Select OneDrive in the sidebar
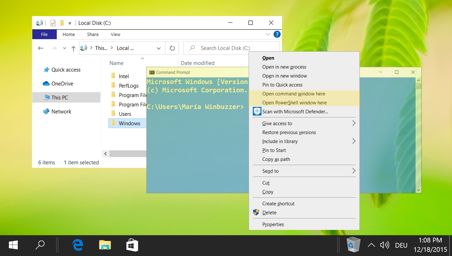Image resolution: width=452 pixels, height=256 pixels. [62, 83]
